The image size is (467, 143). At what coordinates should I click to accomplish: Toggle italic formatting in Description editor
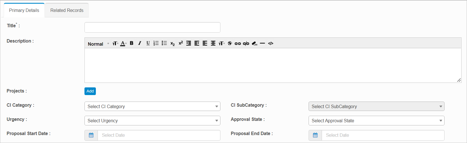pyautogui.click(x=140, y=43)
